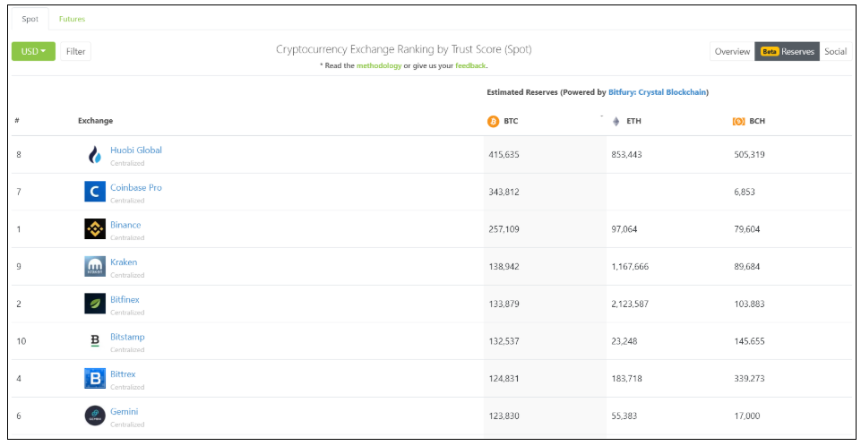Click the Bitstamp logo icon
Image resolution: width=861 pixels, height=446 pixels.
(x=95, y=340)
